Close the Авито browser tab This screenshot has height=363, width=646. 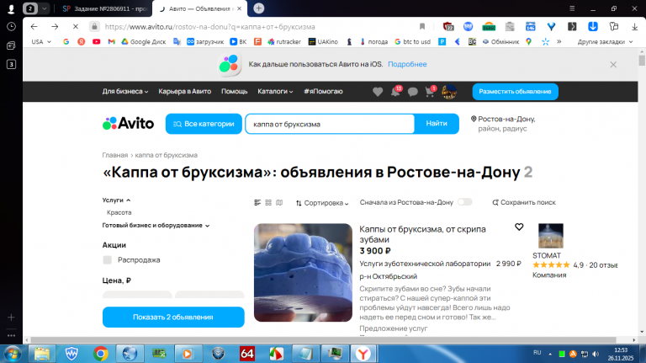[240, 8]
